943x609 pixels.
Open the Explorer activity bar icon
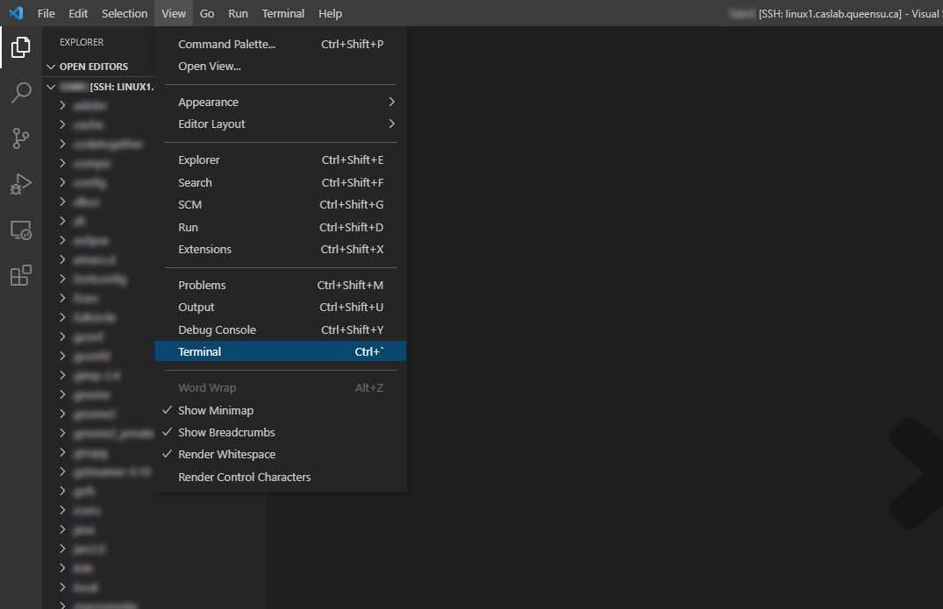click(20, 46)
